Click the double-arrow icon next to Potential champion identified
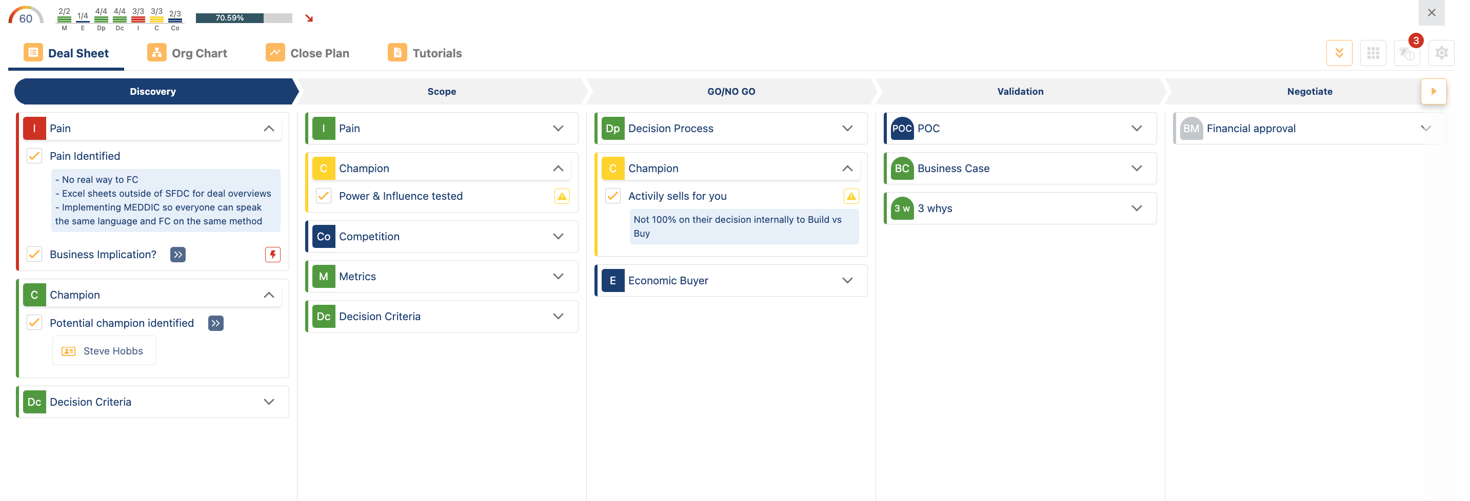Viewport: 1470px width, 501px height. click(215, 323)
